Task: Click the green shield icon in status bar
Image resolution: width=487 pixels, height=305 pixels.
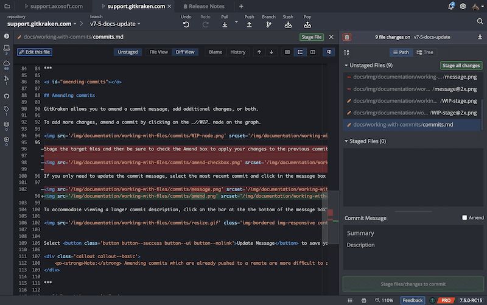Action: point(432,300)
